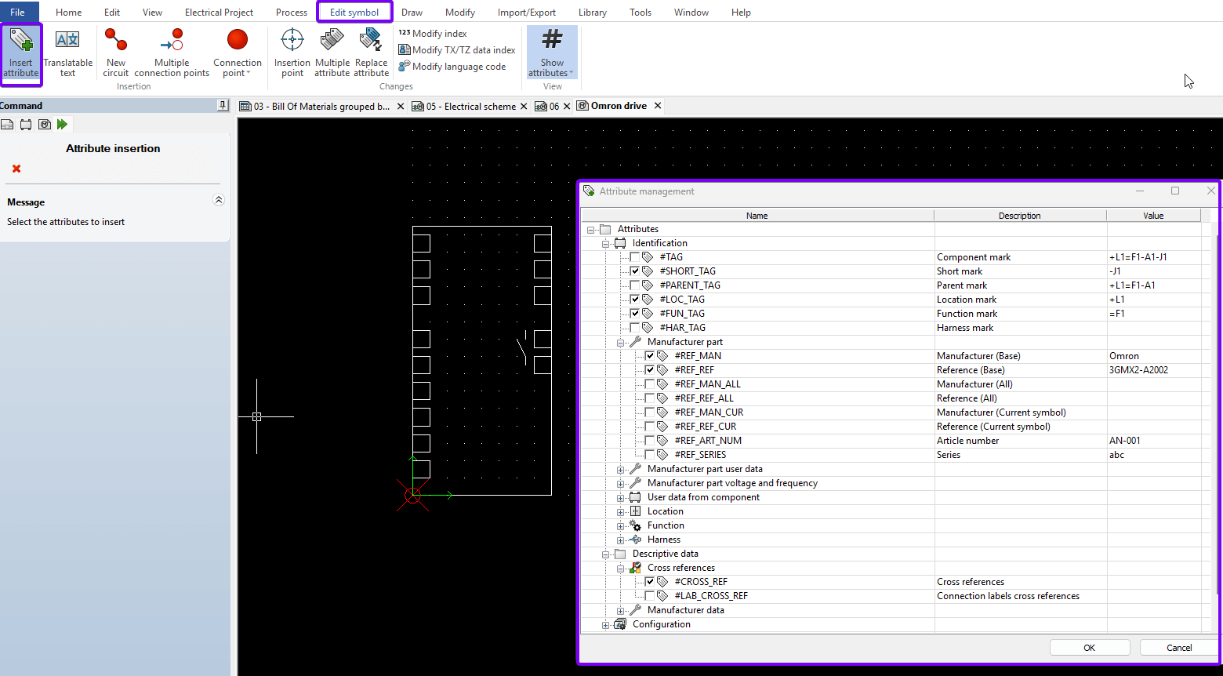Cancel the Attribute management dialog

point(1178,647)
